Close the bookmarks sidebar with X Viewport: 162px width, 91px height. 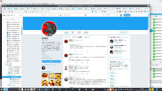pyautogui.click(x=21, y=15)
